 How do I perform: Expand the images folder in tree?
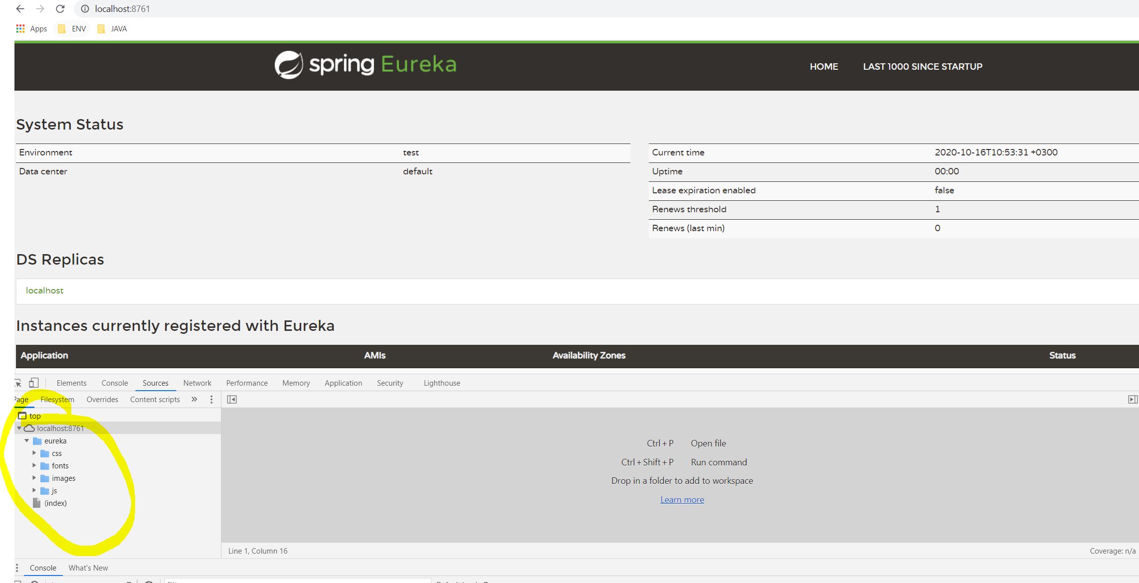click(34, 478)
